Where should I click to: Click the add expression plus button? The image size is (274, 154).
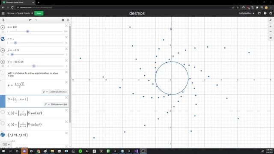click(3, 20)
